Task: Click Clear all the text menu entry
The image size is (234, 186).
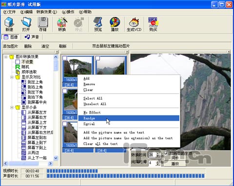Action: click(x=129, y=144)
